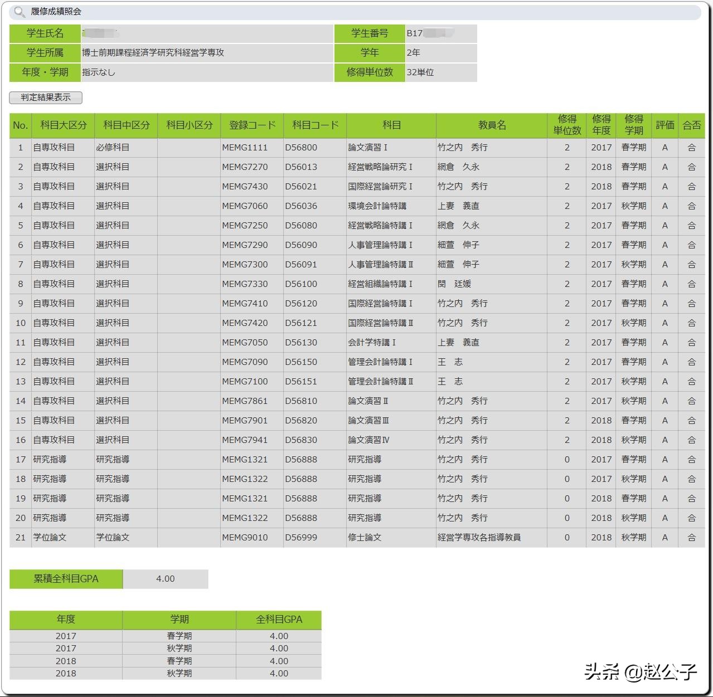Click the 合否 column header
This screenshot has width=713, height=697.
[x=692, y=125]
